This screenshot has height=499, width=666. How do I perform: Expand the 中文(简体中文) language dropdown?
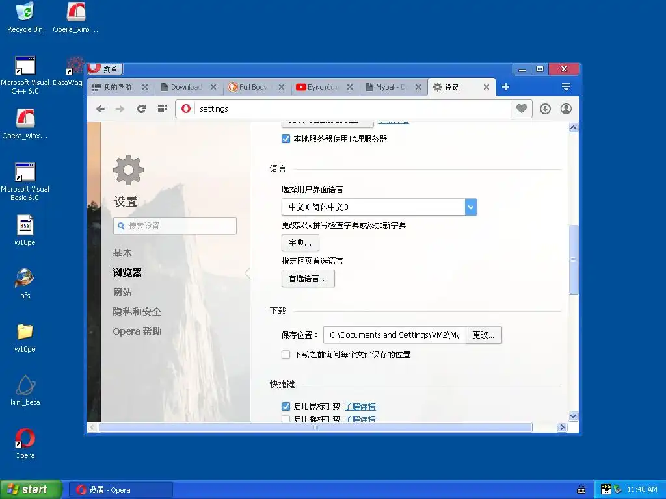[379, 207]
